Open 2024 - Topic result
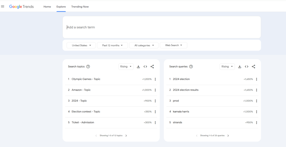 click(79, 101)
